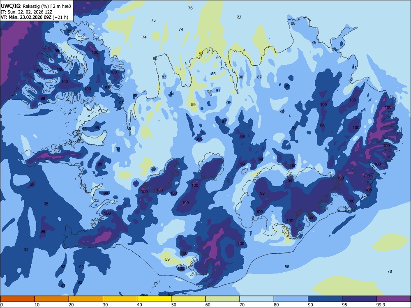Select the bright yellow 40–50 legend swatch
Viewport: 411px width, 308px height.
click(x=154, y=299)
